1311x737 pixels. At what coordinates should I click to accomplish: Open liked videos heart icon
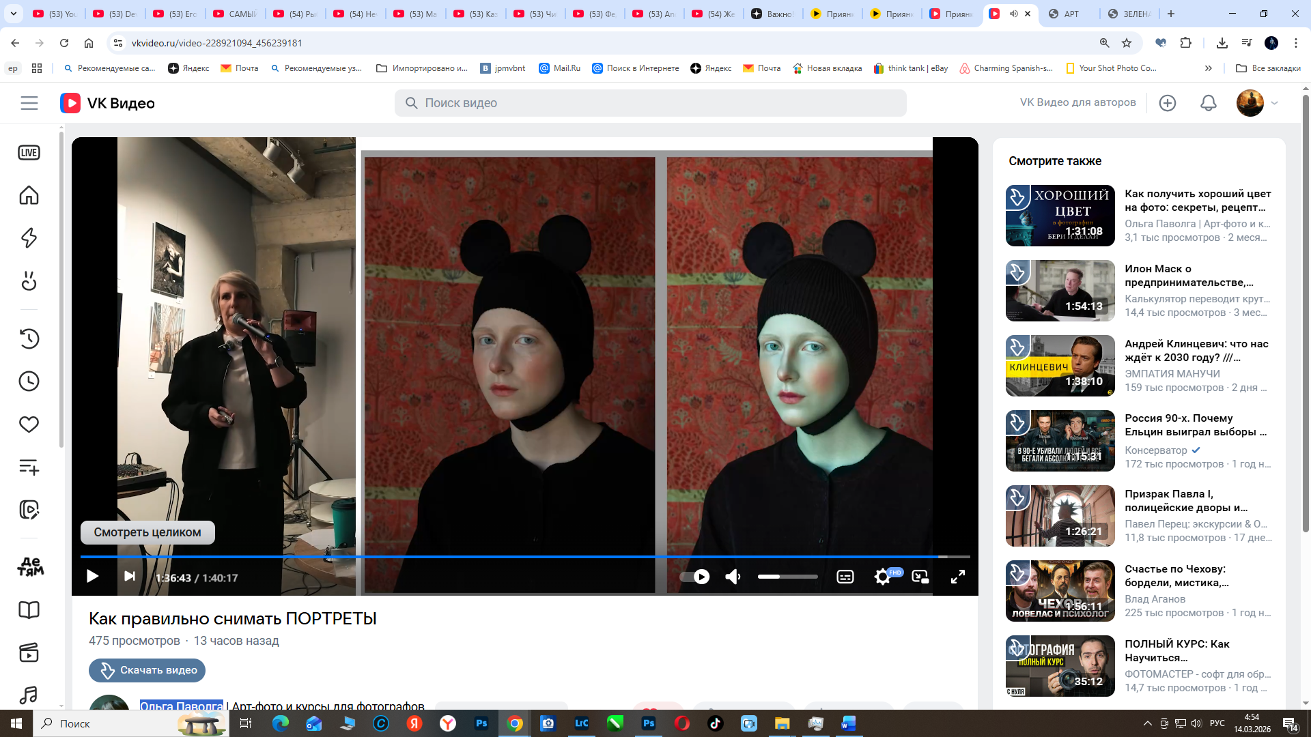(x=29, y=424)
